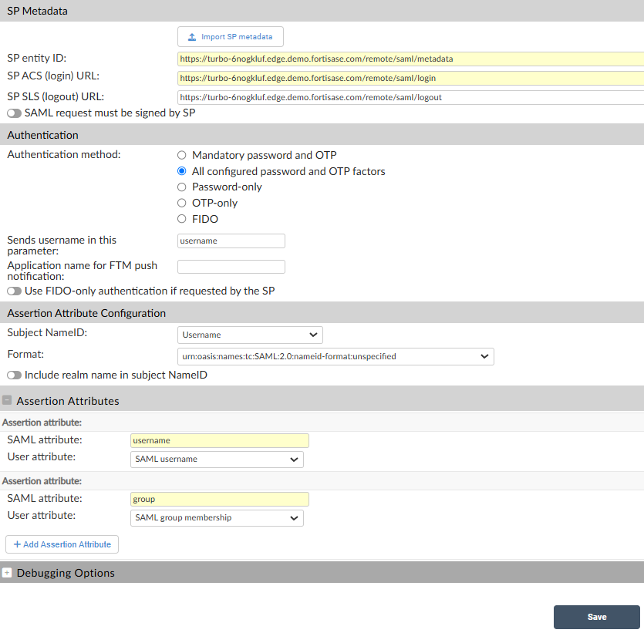Select the Password-only authentication method
This screenshot has width=644, height=633.
(x=181, y=187)
